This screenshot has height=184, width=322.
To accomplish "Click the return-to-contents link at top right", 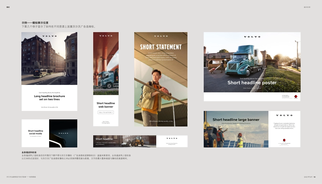I will [307, 7].
